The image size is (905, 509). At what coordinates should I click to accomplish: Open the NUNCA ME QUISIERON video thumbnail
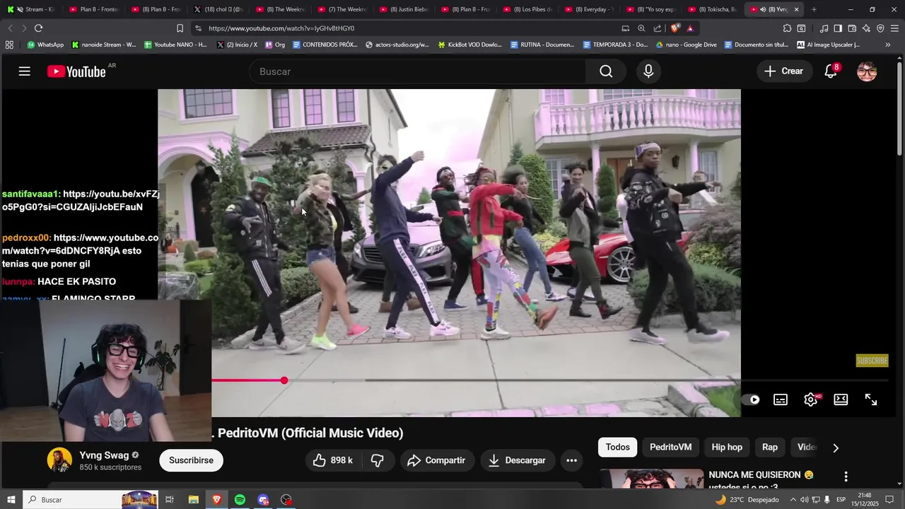(x=651, y=479)
